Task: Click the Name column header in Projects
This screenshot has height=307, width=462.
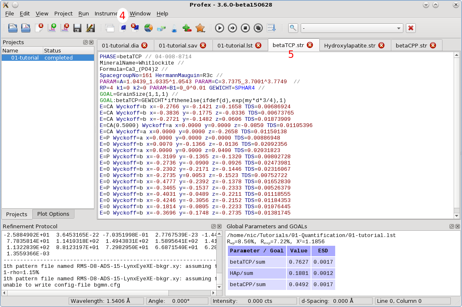Action: click(x=22, y=50)
